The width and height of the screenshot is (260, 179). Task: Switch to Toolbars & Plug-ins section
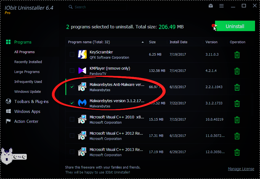tap(31, 102)
